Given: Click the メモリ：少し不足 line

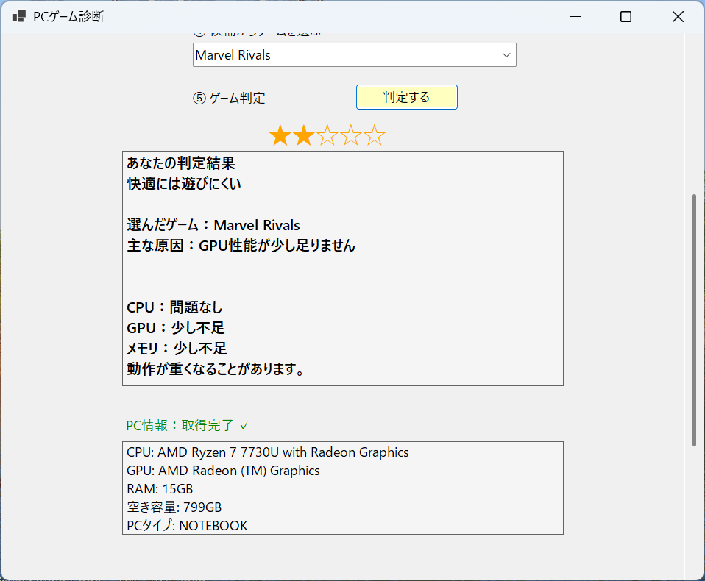Looking at the screenshot, I should click(177, 349).
